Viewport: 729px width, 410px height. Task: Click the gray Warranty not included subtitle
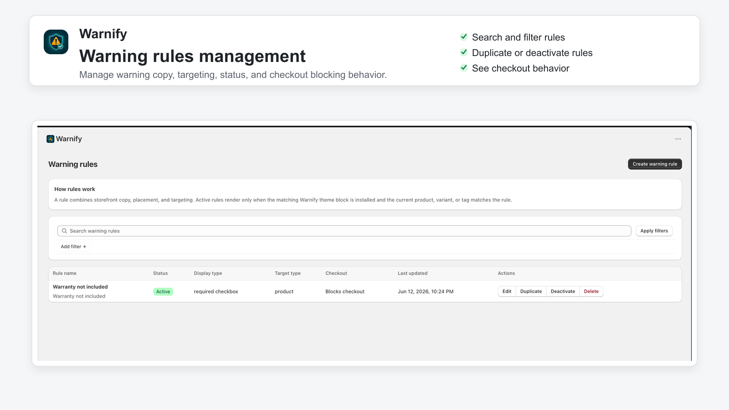tap(79, 296)
